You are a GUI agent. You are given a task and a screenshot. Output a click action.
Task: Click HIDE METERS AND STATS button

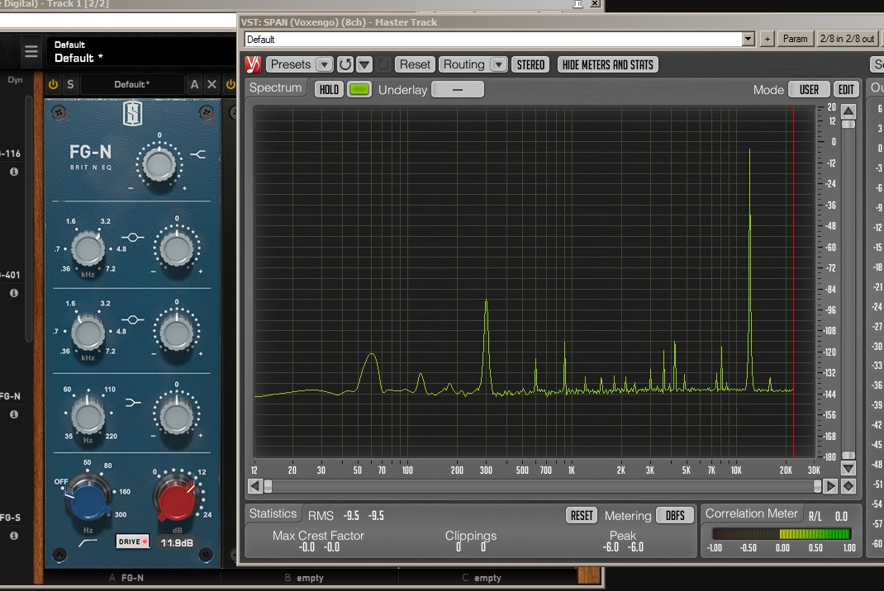pos(608,64)
